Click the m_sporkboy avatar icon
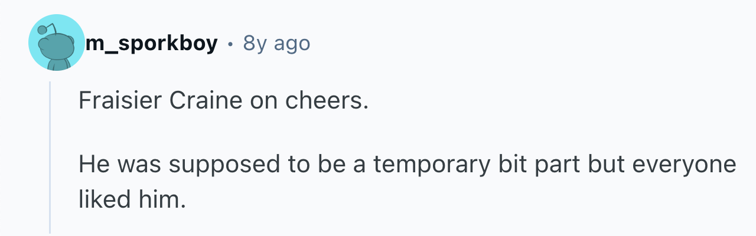The image size is (756, 236). (x=57, y=43)
